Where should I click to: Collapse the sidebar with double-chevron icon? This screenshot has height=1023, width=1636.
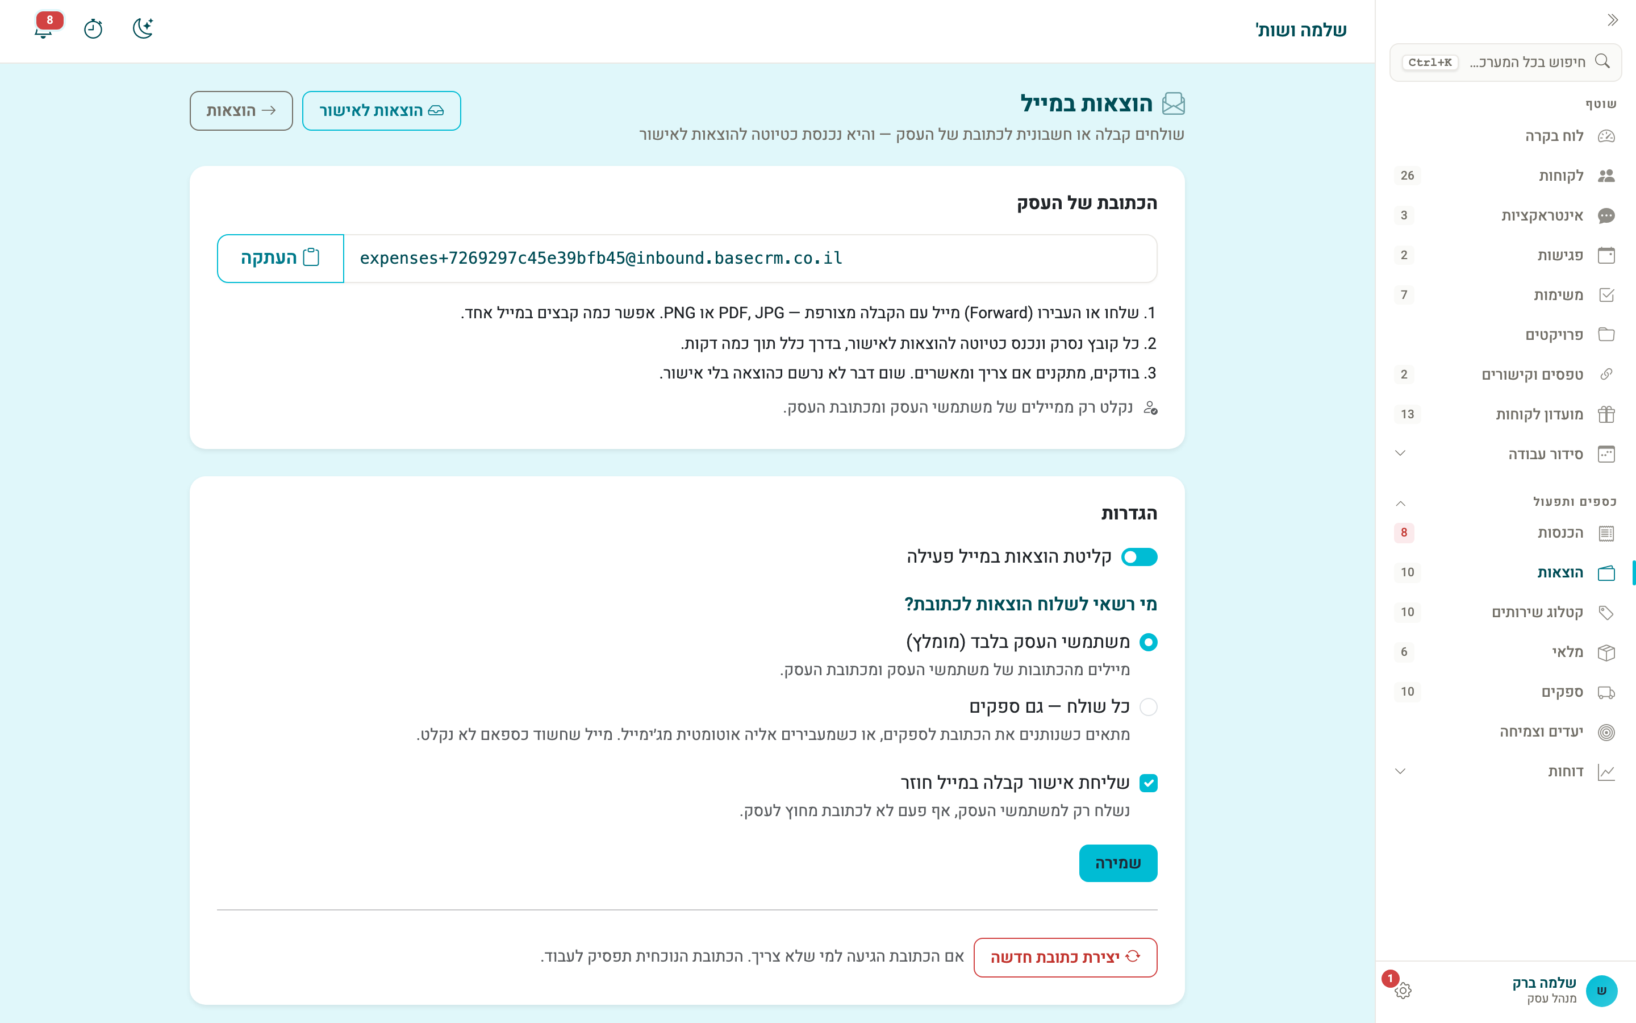[x=1613, y=20]
